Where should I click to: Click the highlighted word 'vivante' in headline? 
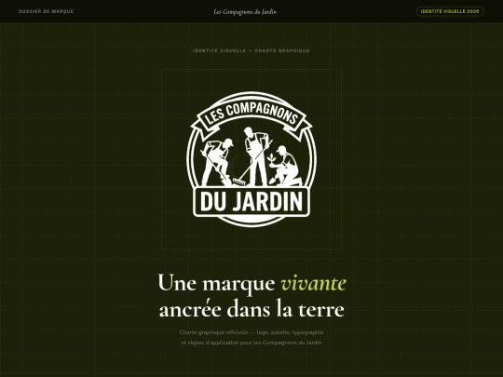[x=313, y=283]
